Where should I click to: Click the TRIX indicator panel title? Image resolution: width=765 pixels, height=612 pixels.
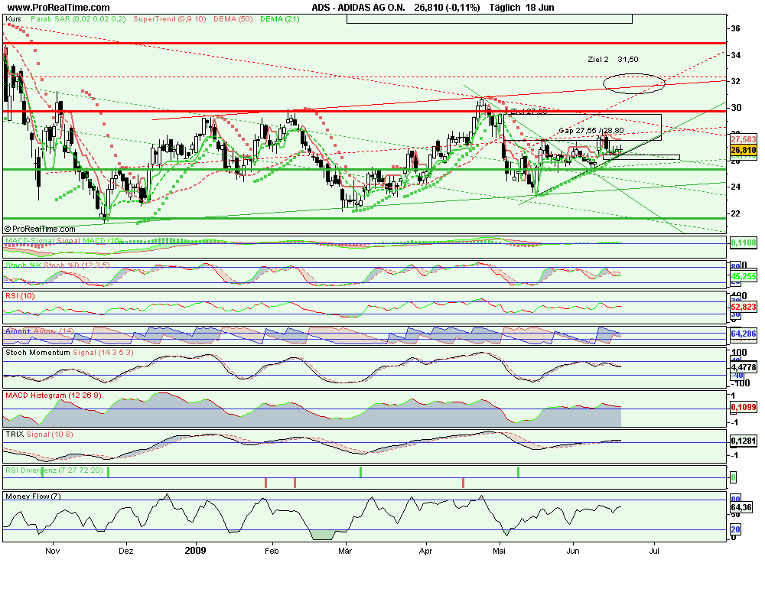[16, 435]
